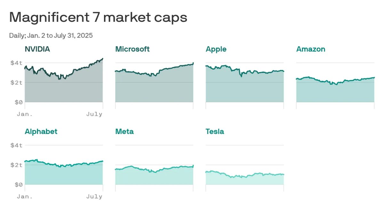Click the Jan. label under NVIDIA chart
384x201 pixels.
tap(24, 114)
